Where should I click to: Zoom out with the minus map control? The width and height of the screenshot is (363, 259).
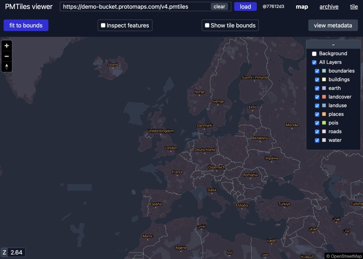point(7,56)
